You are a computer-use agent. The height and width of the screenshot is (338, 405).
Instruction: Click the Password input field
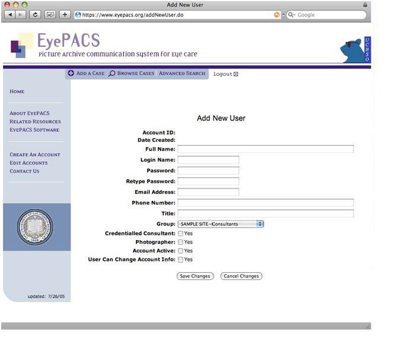[208, 170]
